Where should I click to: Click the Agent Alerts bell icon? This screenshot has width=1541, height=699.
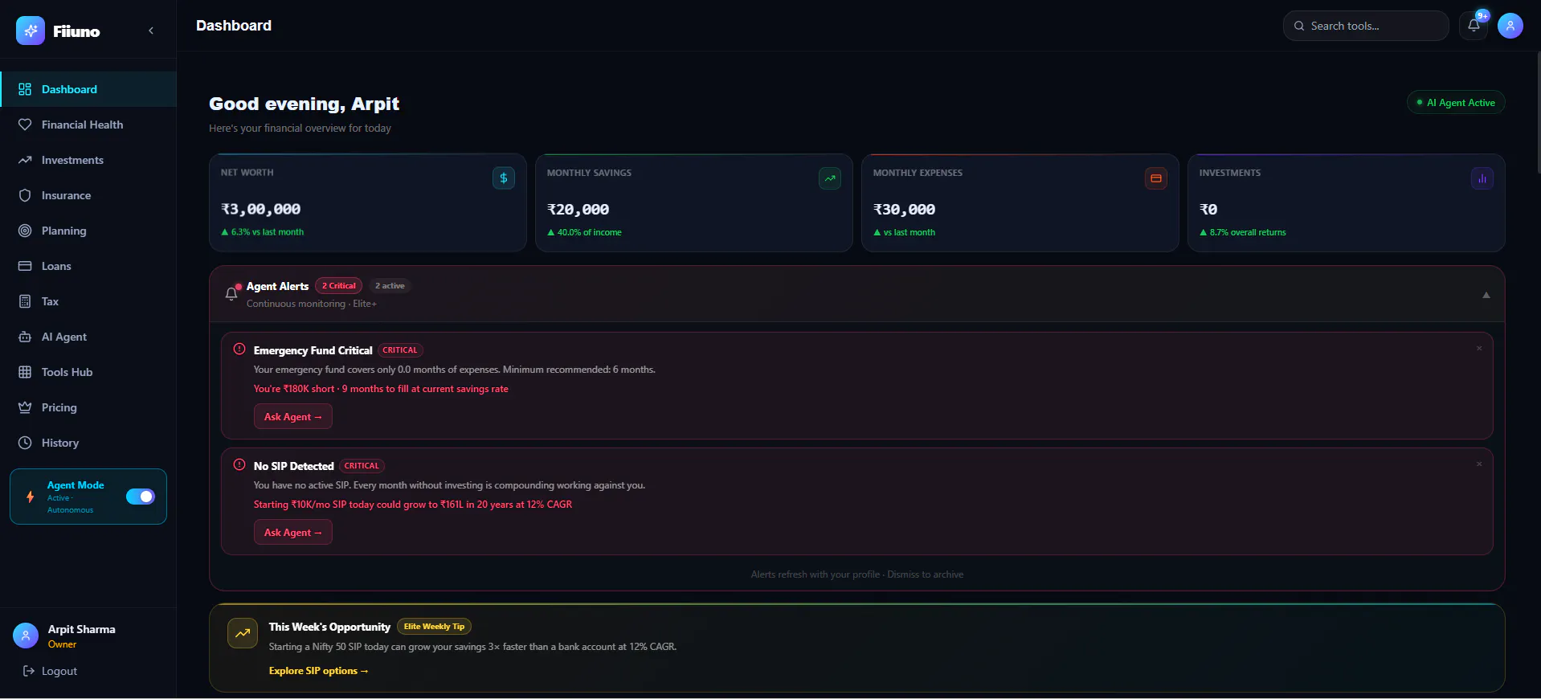(231, 294)
